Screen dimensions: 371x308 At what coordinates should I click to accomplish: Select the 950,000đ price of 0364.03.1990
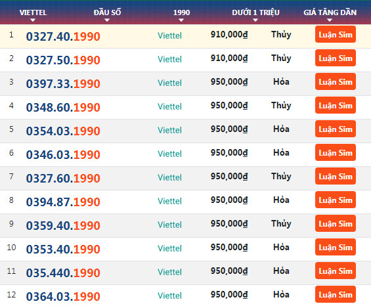pyautogui.click(x=229, y=295)
